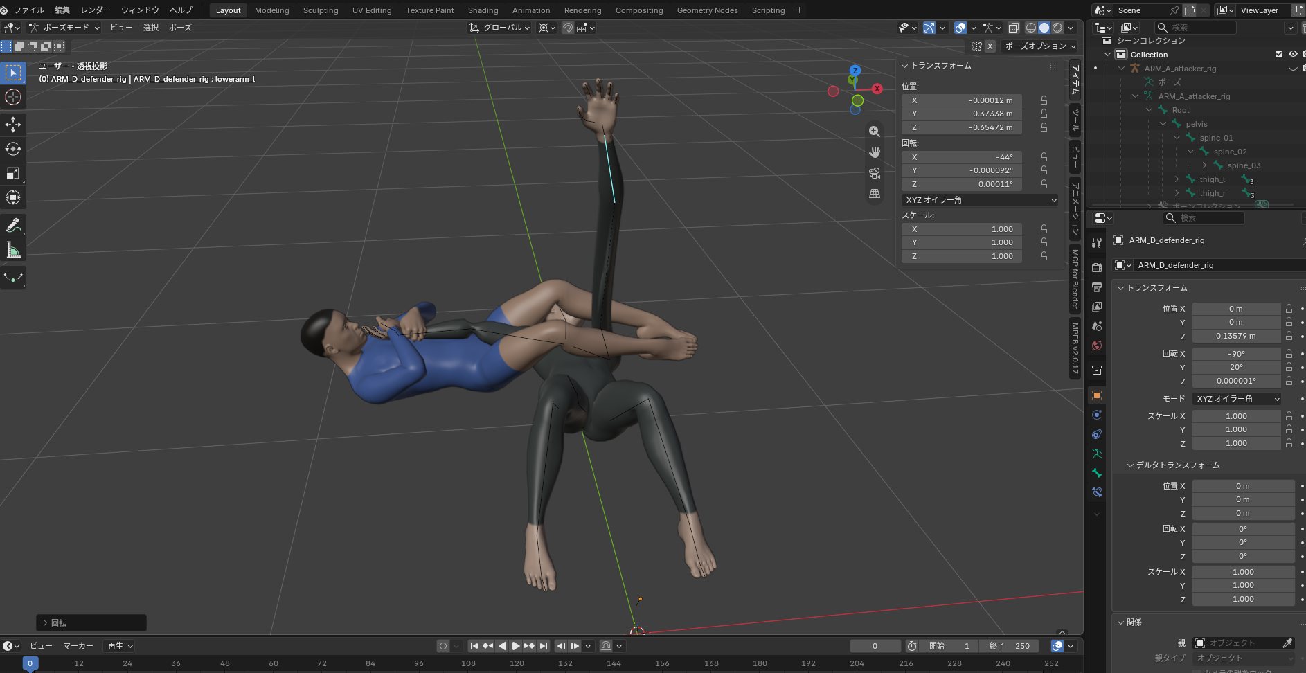This screenshot has height=673, width=1306.
Task: Collapse the Delta Transform panel
Action: point(1130,465)
